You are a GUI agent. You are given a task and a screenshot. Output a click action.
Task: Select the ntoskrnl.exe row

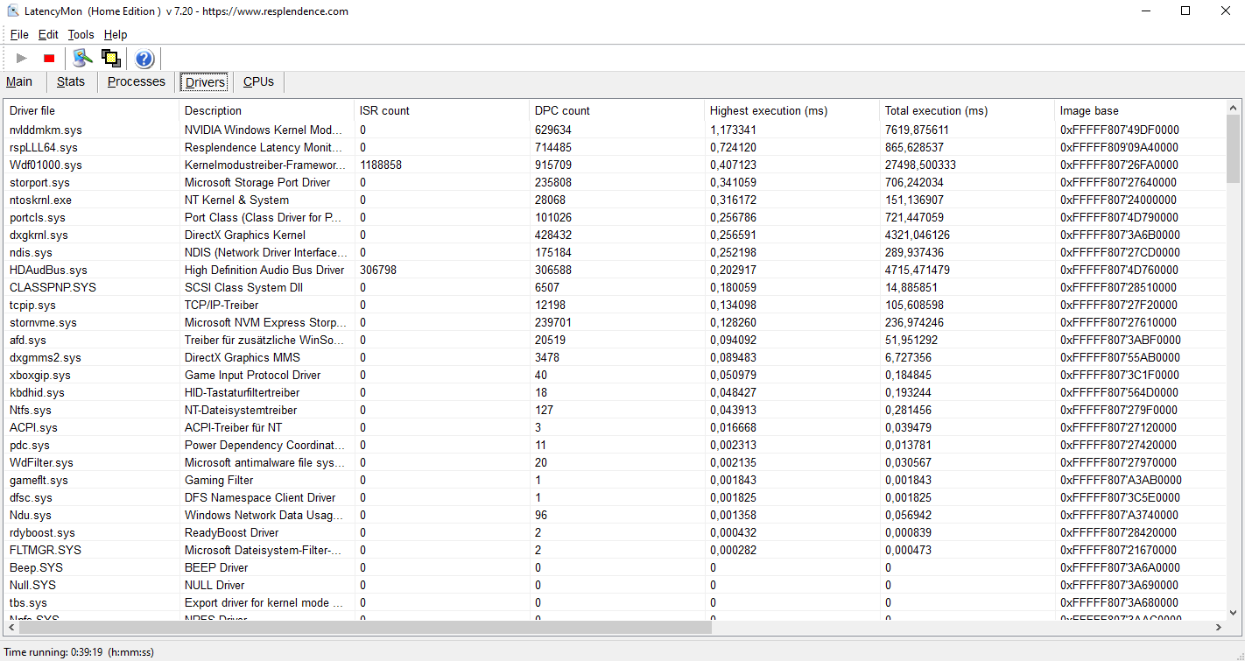click(615, 200)
